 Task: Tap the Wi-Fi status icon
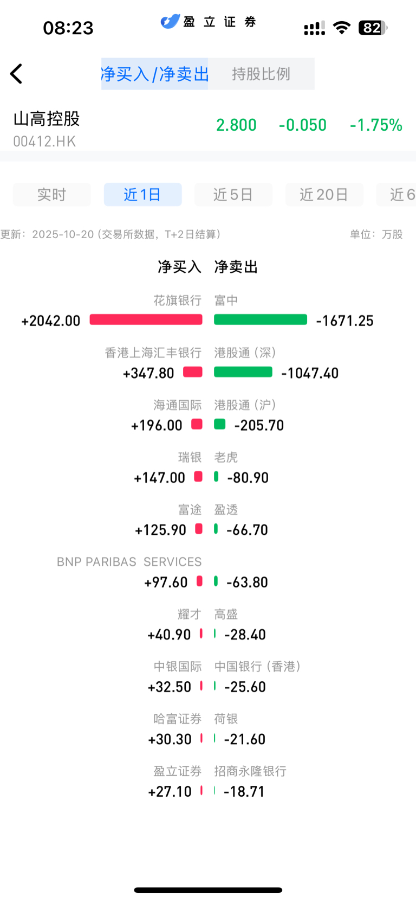(x=341, y=28)
